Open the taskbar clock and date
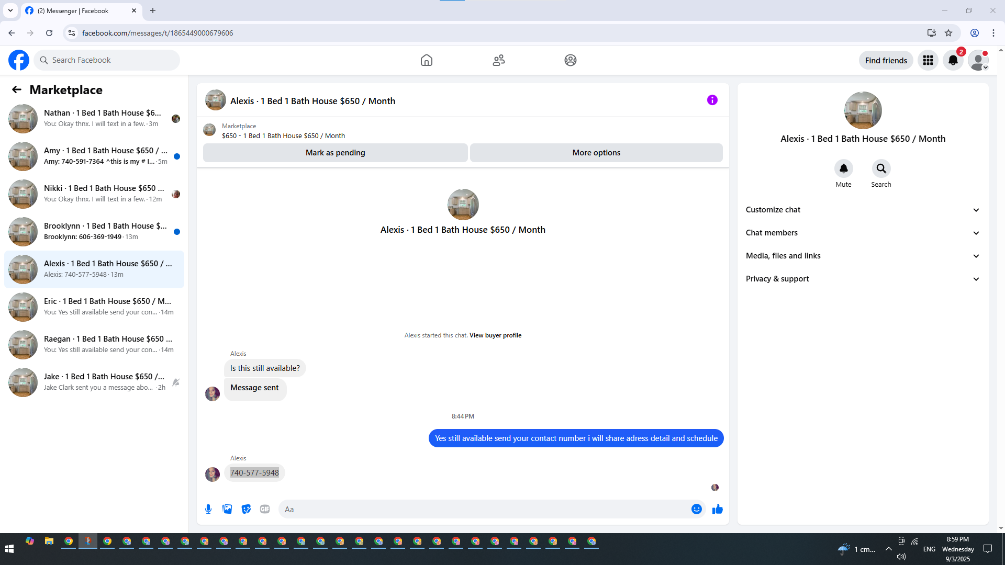The width and height of the screenshot is (1005, 565). click(x=958, y=549)
